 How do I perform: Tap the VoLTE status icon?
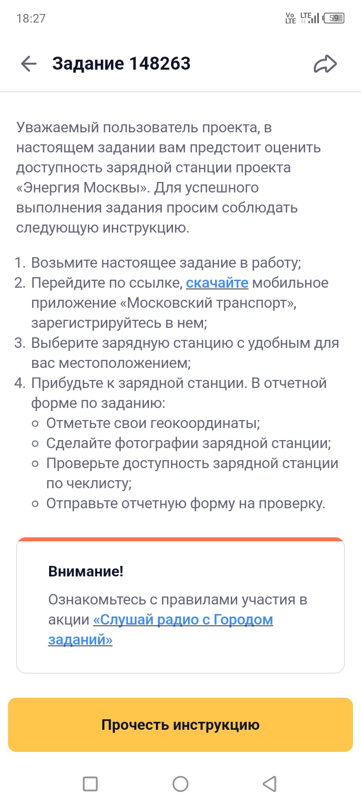(291, 18)
